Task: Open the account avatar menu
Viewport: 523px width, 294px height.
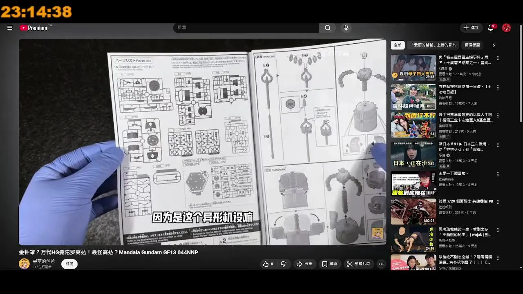Action: [506, 28]
